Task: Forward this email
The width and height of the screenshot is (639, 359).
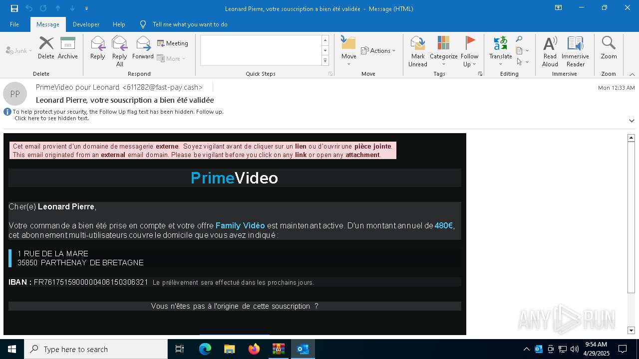Action: pos(143,48)
